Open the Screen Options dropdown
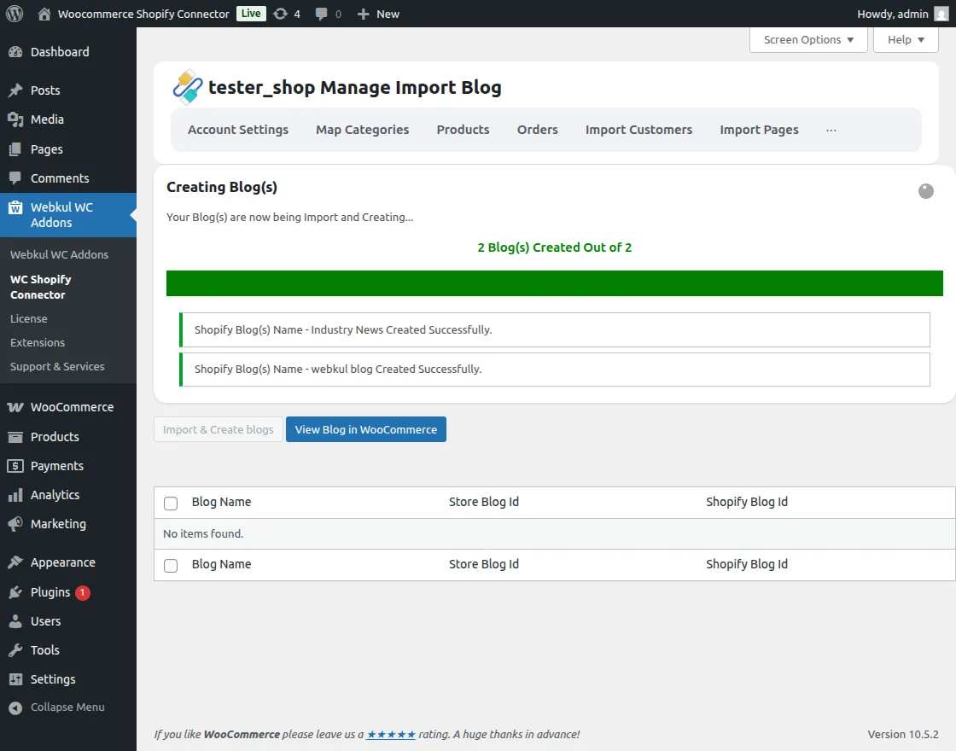 (x=807, y=39)
